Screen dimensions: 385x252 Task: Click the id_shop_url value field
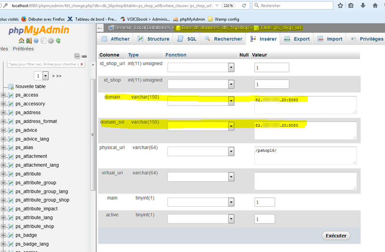coord(271,67)
